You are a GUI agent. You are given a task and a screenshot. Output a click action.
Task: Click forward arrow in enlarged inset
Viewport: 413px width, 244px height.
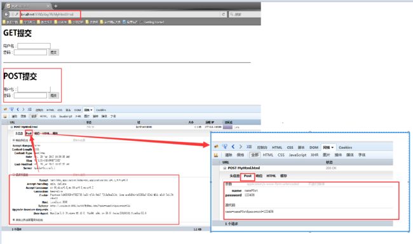pyautogui.click(x=240, y=146)
